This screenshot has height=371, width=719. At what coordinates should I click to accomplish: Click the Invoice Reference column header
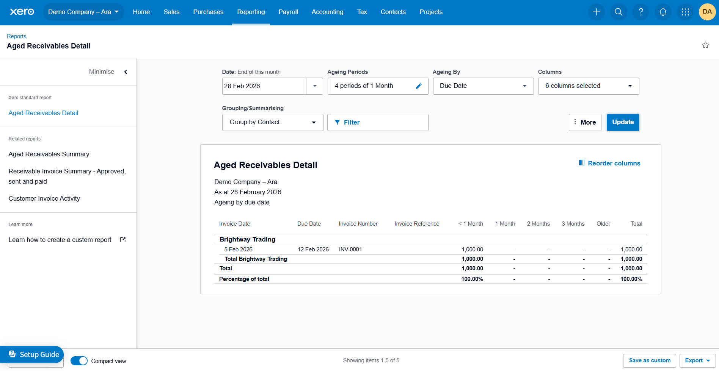click(x=417, y=224)
